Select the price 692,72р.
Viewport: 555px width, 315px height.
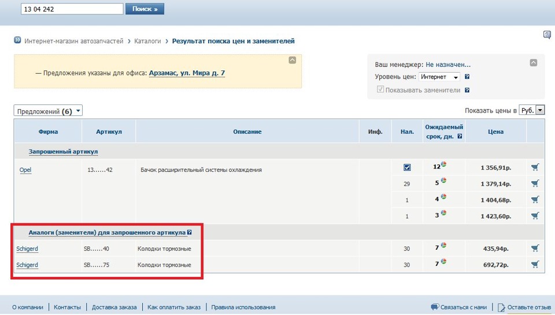(496, 264)
